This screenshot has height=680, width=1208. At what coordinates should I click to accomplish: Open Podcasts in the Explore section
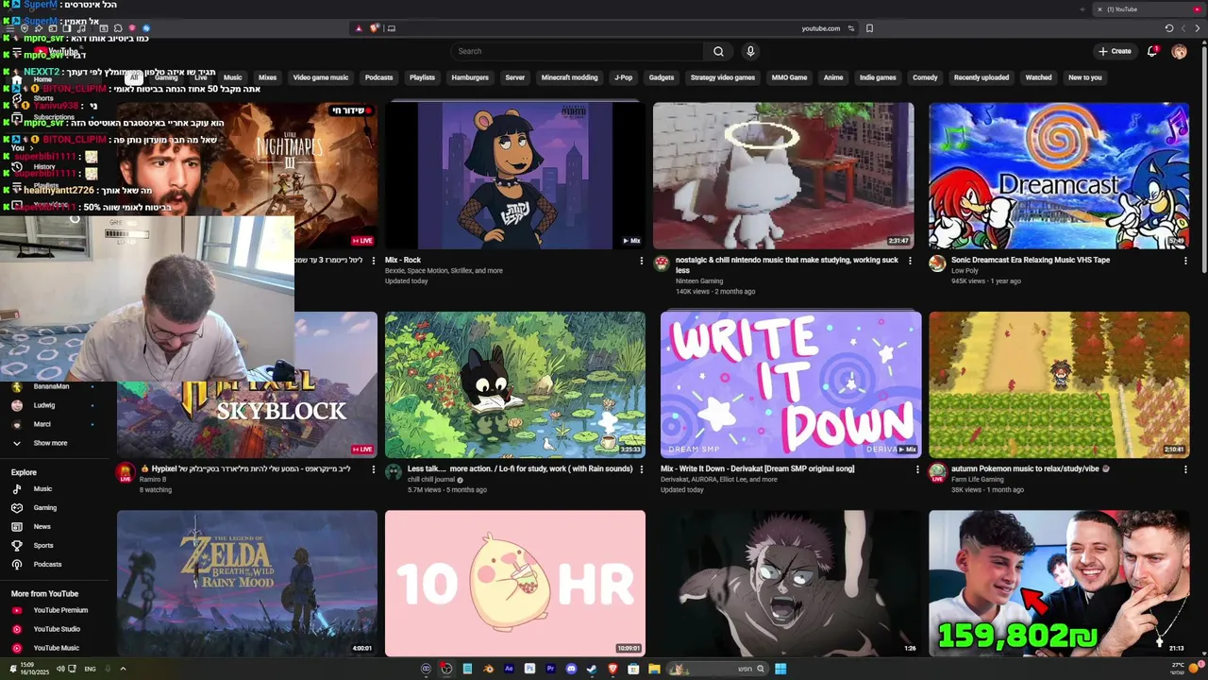click(x=47, y=565)
